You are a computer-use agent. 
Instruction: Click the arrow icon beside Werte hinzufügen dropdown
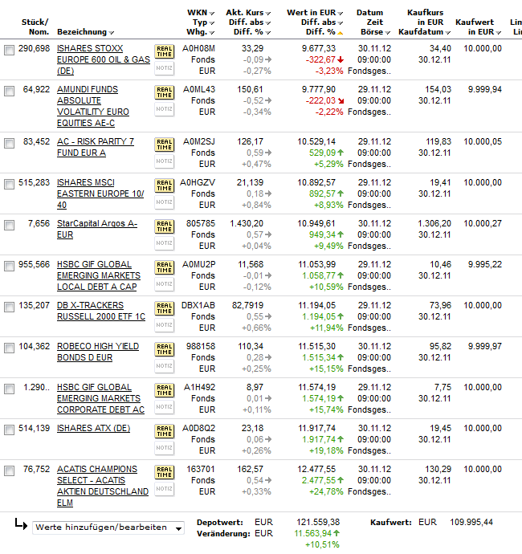click(21, 524)
